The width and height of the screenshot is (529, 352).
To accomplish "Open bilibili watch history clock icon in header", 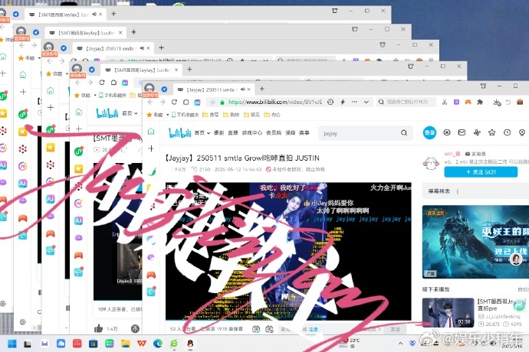I will pyautogui.click(x=507, y=132).
